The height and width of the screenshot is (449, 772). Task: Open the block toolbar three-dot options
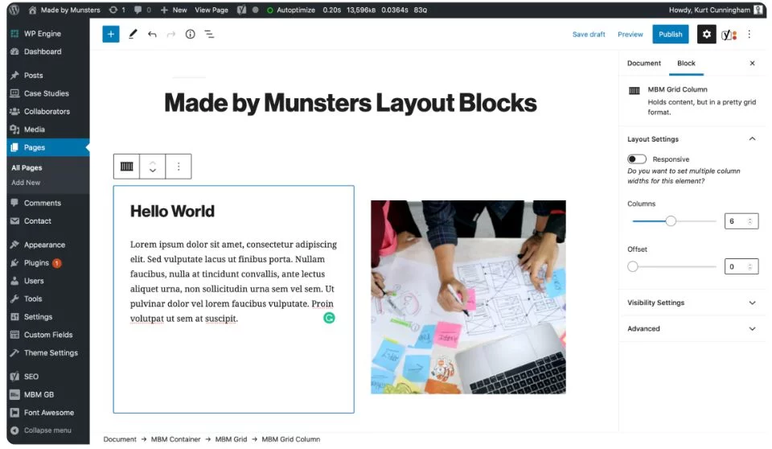click(x=179, y=167)
